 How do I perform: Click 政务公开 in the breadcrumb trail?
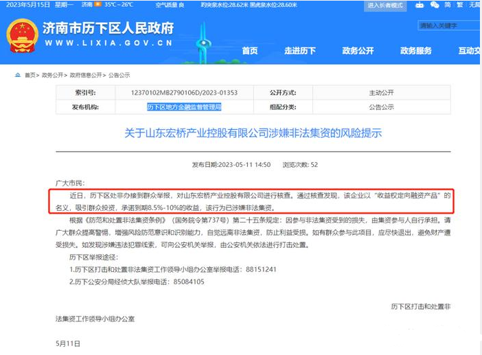pyautogui.click(x=52, y=76)
